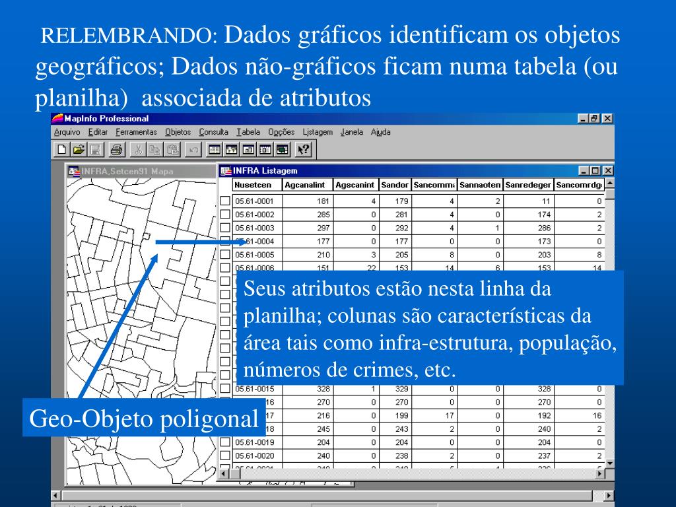
Task: Click the Save floppy disk icon
Action: tap(95, 150)
